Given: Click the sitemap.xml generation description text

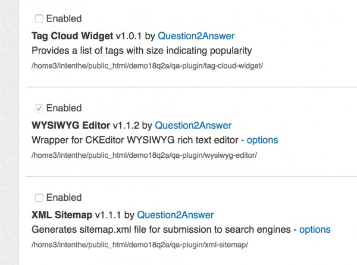Looking at the screenshot, I should pyautogui.click(x=161, y=229).
